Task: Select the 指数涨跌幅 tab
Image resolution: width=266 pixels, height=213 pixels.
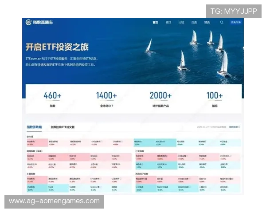Action: click(34, 127)
